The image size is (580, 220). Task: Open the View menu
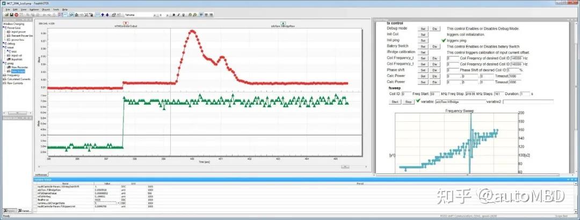pos(23,9)
